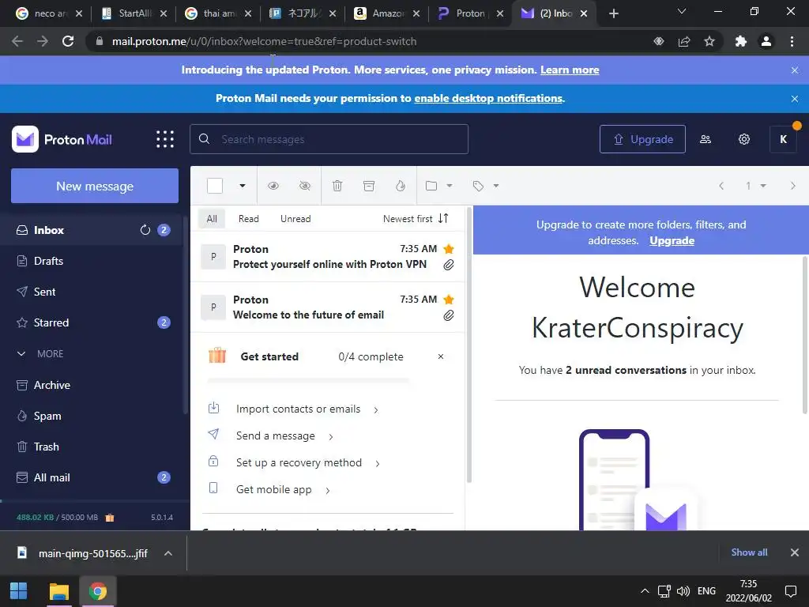This screenshot has height=607, width=809.
Task: Open the settings gear icon
Action: click(x=744, y=139)
